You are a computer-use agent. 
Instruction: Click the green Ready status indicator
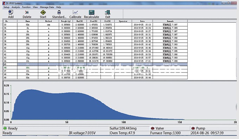pos(5,128)
